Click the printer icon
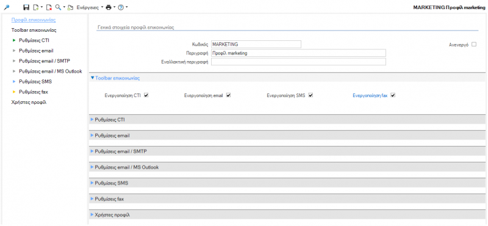Viewport: 488px width, 226px height. click(x=109, y=7)
